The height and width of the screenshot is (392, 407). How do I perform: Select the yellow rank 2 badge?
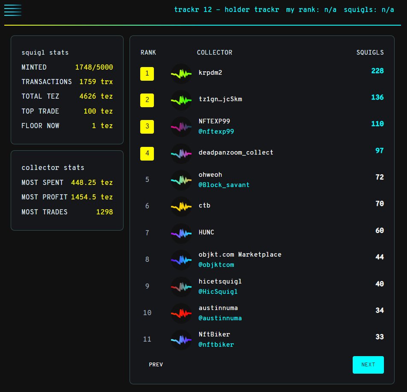[x=147, y=100]
